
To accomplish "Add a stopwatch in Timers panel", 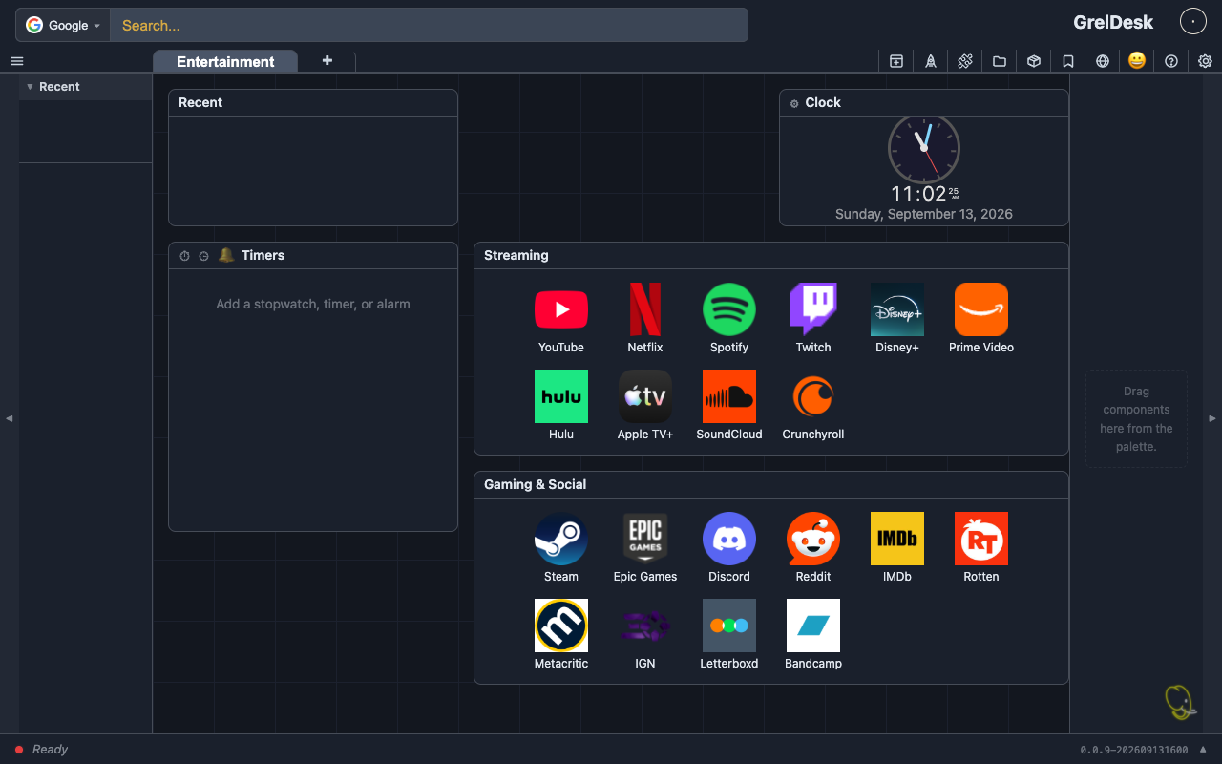I will click(x=185, y=256).
